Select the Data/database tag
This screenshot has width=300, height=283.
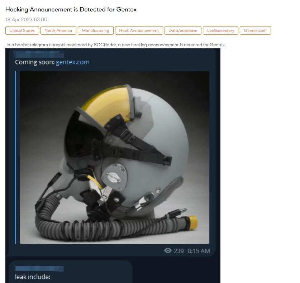(x=183, y=30)
